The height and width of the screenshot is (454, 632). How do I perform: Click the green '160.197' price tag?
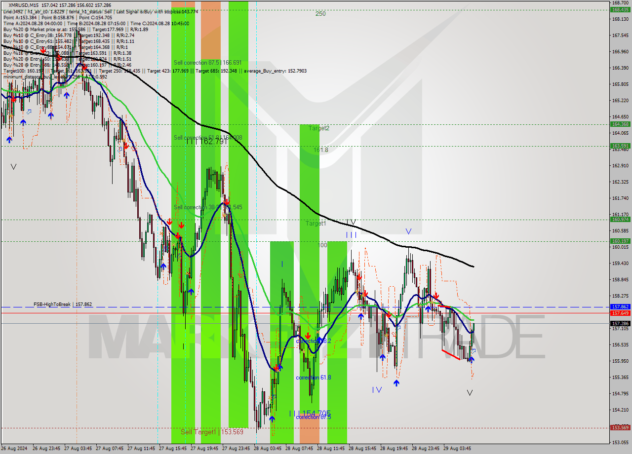[x=620, y=241]
